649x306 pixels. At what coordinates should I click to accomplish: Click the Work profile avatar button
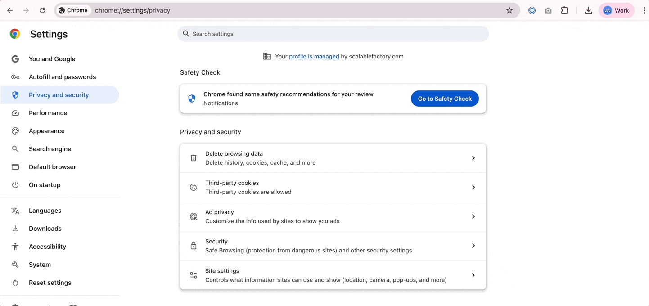(x=616, y=10)
